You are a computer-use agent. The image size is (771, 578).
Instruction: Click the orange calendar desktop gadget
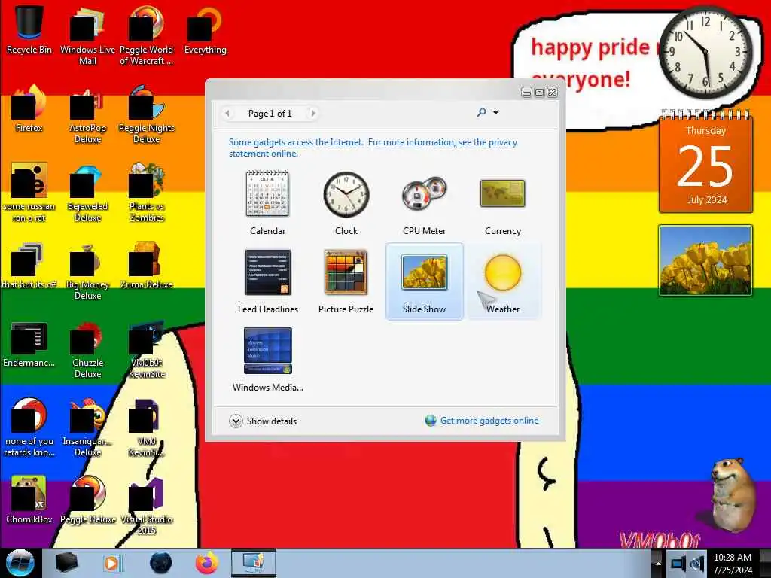(705, 163)
